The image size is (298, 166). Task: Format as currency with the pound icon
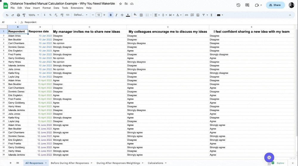[45, 15]
